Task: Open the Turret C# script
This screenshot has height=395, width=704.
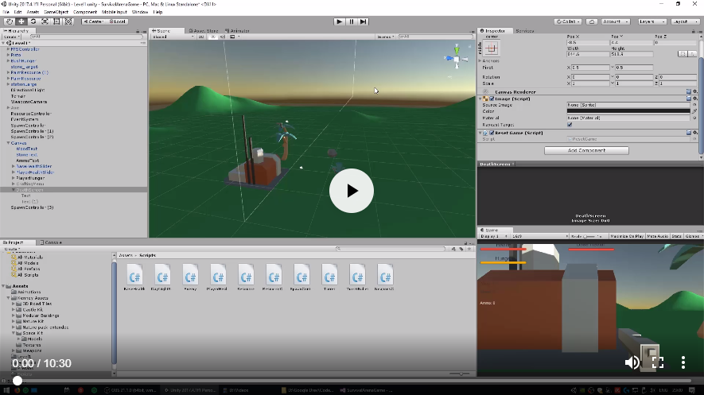Action: pos(329,277)
